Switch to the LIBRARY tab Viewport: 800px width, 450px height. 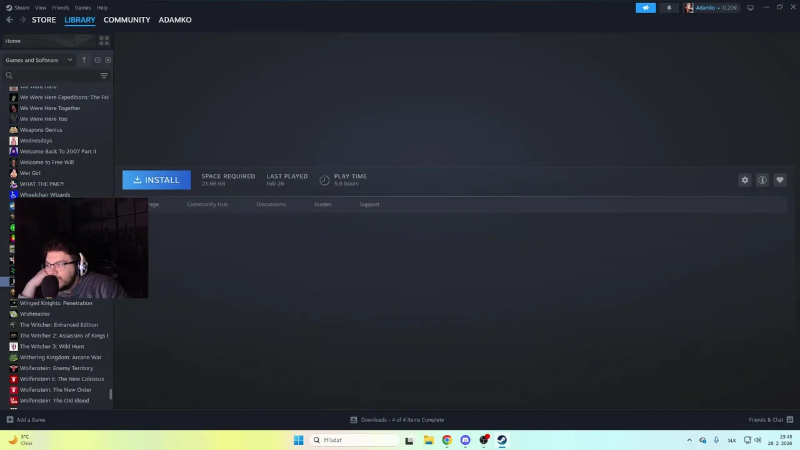80,20
